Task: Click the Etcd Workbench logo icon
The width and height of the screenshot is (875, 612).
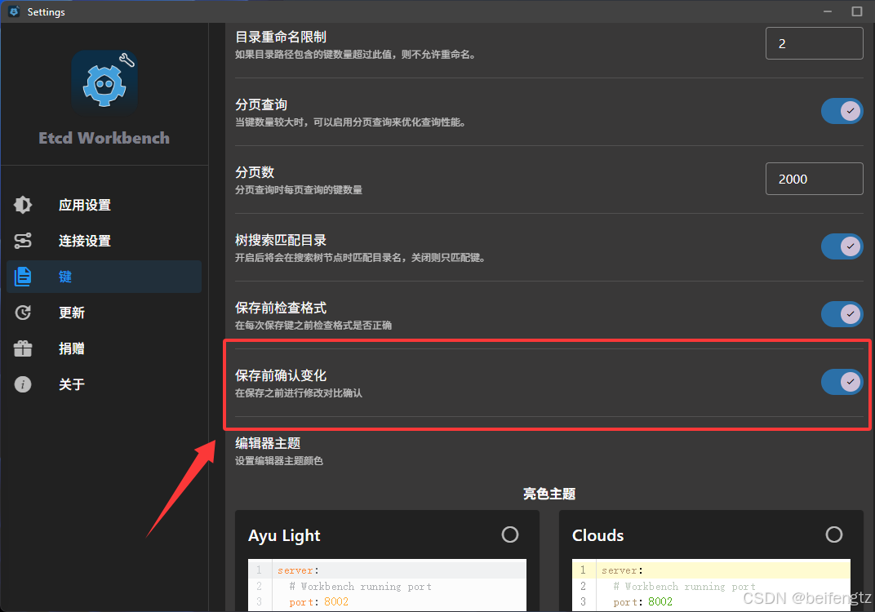Action: click(x=104, y=83)
